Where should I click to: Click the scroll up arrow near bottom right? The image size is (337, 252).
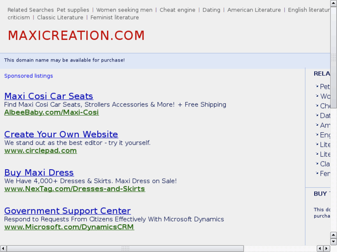click(x=333, y=235)
